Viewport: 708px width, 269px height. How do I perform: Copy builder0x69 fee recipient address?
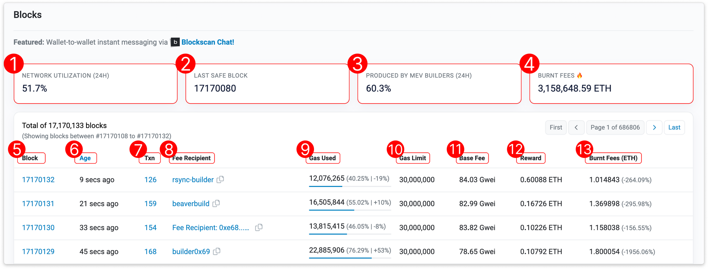[x=217, y=251]
